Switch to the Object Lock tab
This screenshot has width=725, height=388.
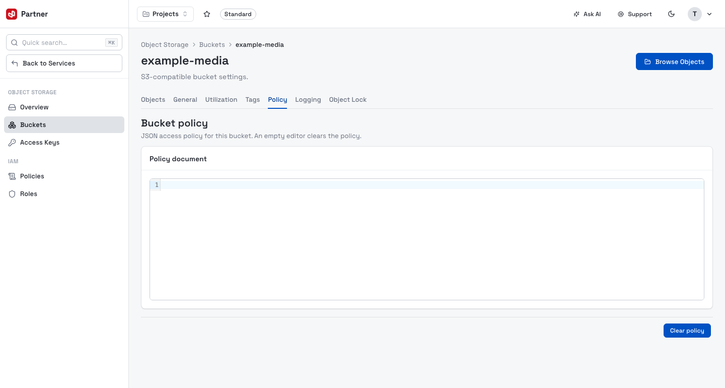348,100
